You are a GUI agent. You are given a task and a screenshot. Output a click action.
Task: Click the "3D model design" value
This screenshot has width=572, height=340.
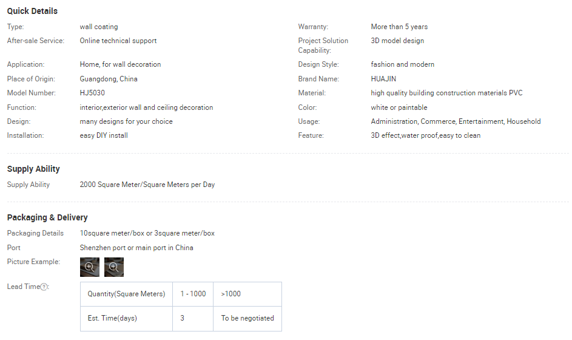click(397, 41)
